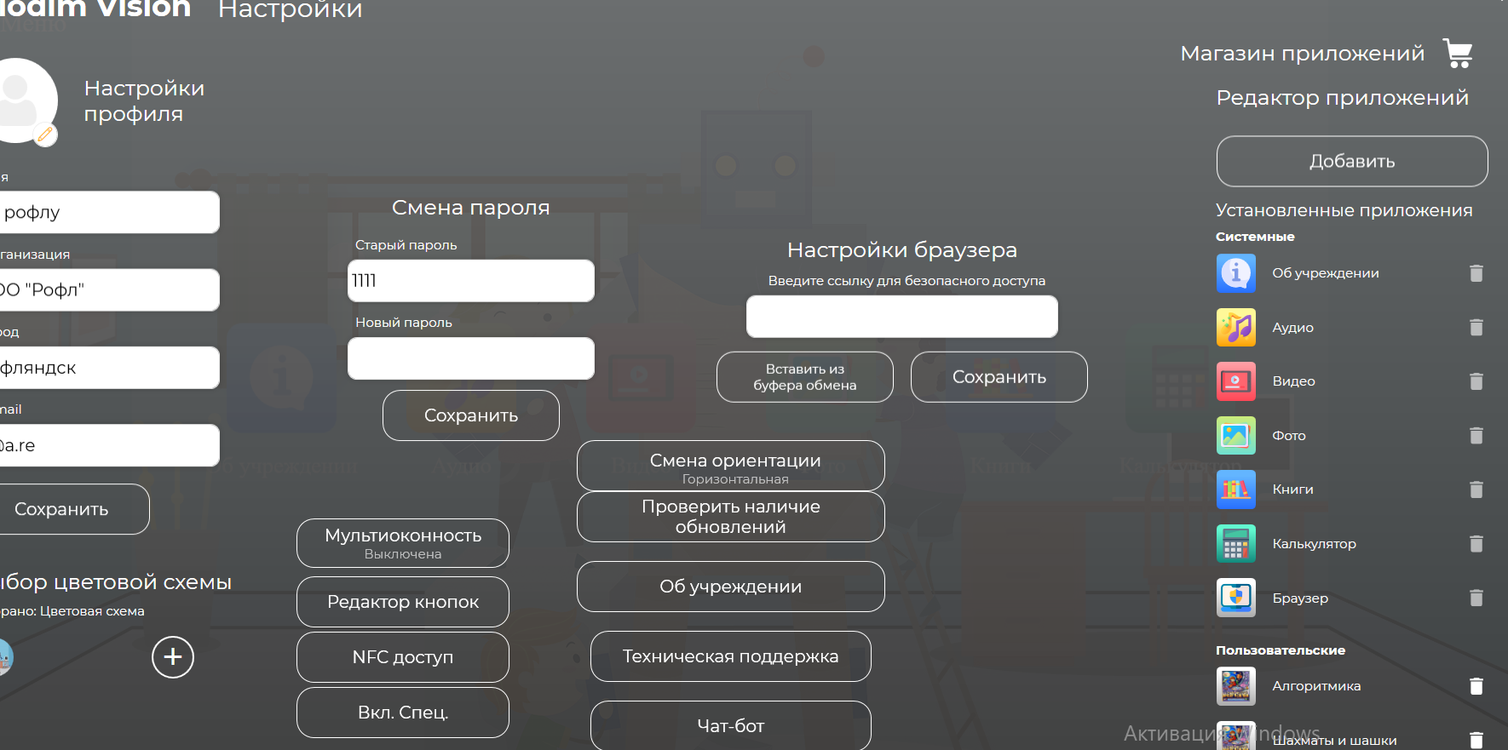Image resolution: width=1508 pixels, height=750 pixels.
Task: Click the plus icon to add color scheme
Action: (x=173, y=657)
